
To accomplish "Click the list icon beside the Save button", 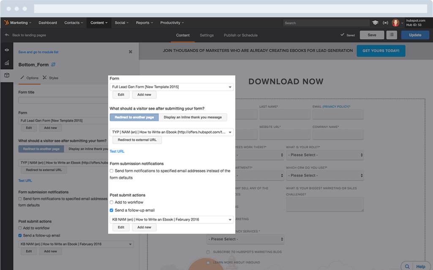I will click(392, 35).
